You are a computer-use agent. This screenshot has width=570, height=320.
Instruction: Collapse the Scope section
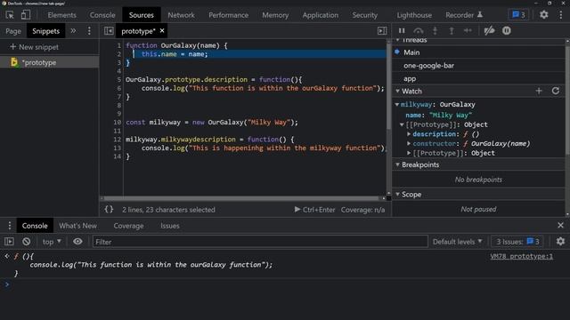coord(398,195)
